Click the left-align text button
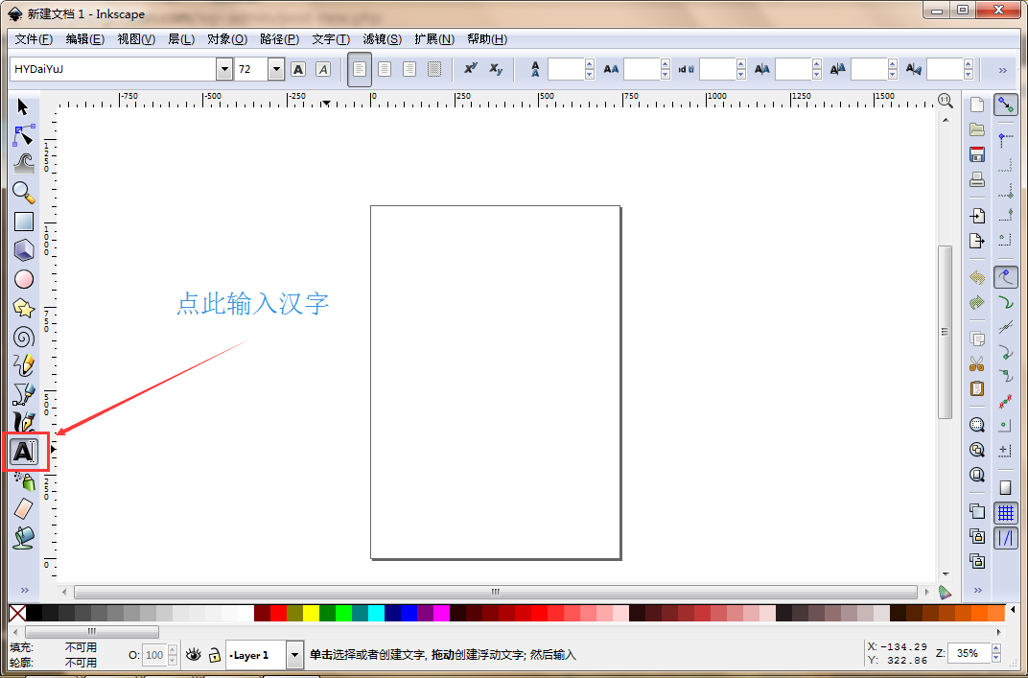1028x678 pixels. point(360,69)
